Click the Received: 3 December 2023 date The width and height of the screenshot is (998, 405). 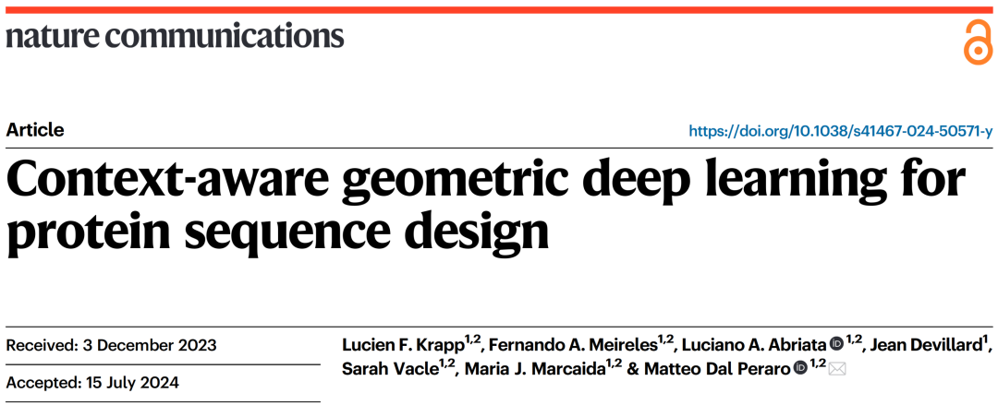pos(111,346)
